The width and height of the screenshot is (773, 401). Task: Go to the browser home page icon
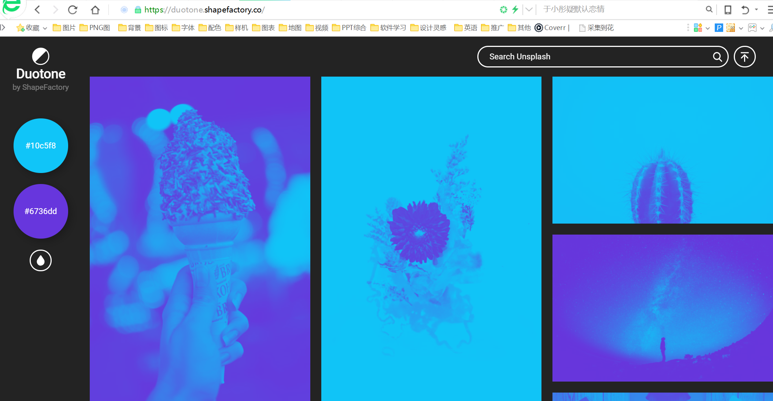[95, 10]
